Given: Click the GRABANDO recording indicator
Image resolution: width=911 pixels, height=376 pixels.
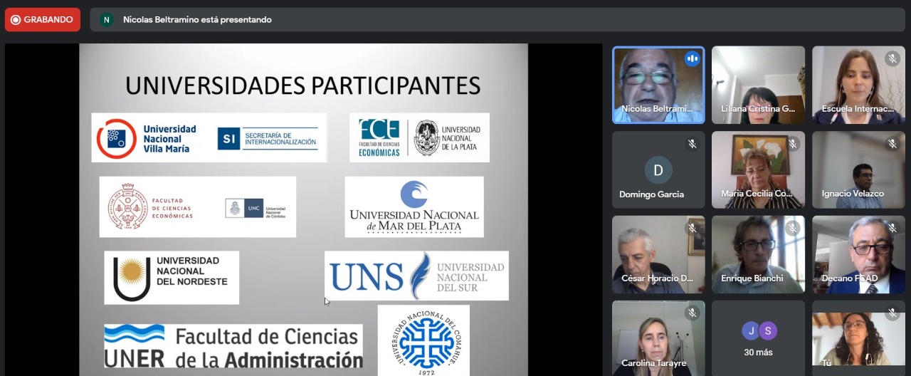Looking at the screenshot, I should [43, 20].
